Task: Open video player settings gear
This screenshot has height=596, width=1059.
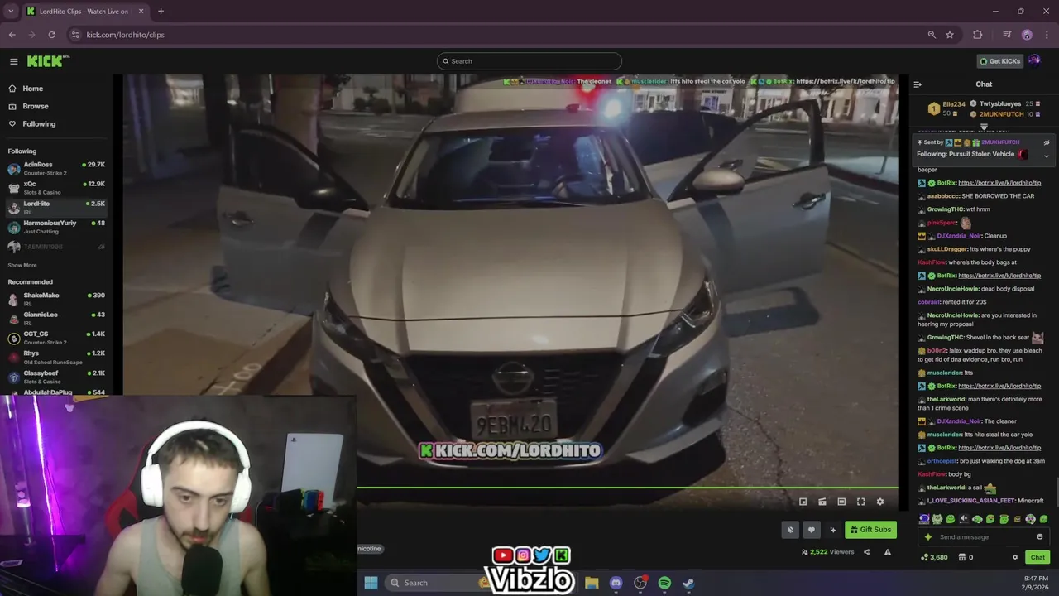Action: pos(880,502)
